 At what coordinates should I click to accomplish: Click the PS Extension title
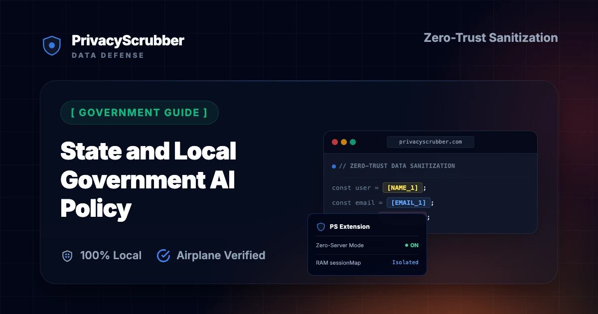point(350,227)
